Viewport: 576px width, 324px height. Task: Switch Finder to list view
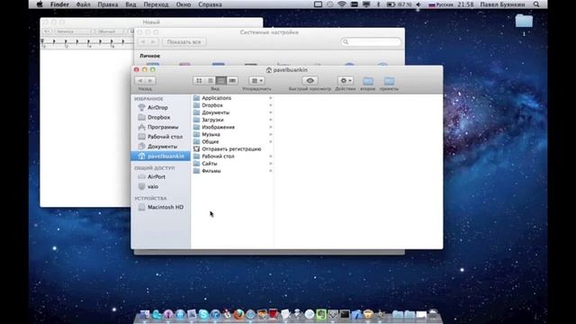click(x=210, y=80)
